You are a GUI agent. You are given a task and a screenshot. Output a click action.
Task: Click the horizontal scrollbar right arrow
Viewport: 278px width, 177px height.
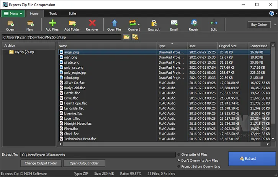click(x=268, y=144)
